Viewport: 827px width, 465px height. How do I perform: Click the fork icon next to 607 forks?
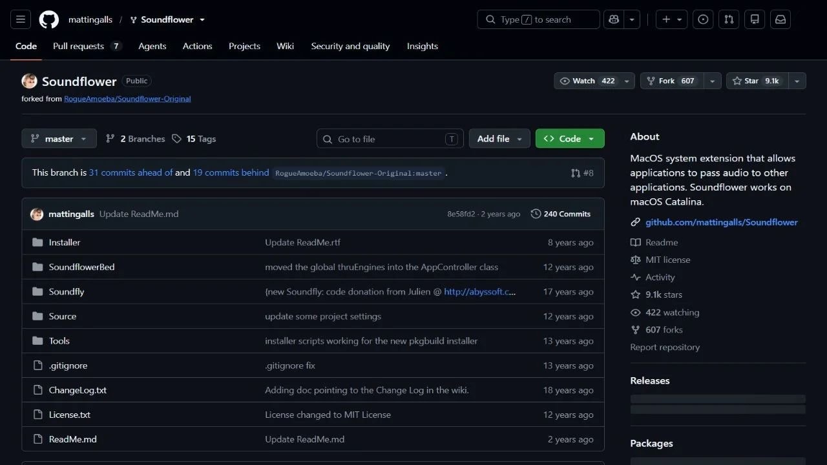635,330
